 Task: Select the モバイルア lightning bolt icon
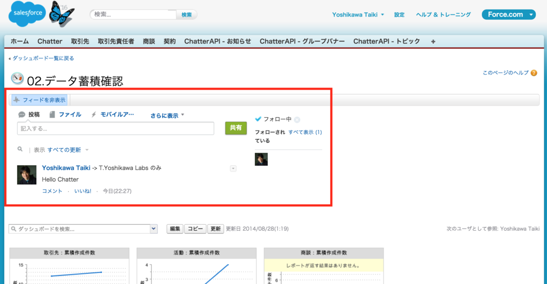click(x=93, y=115)
